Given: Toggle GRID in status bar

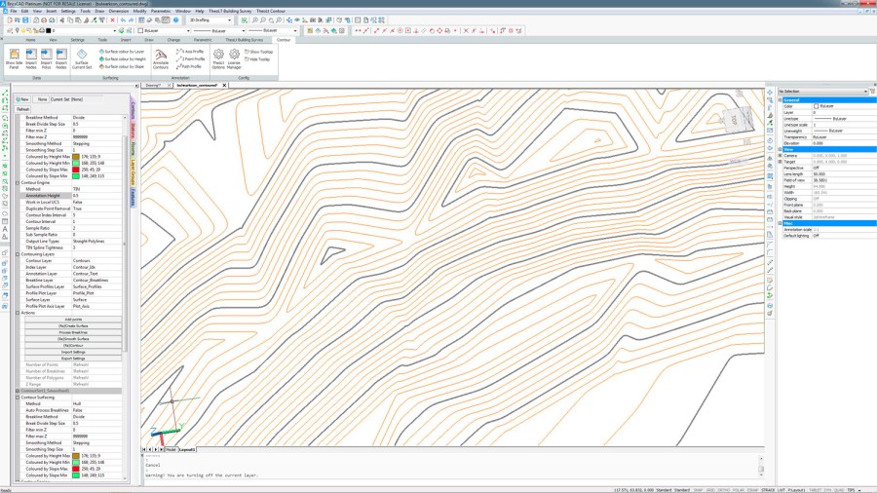Looking at the screenshot, I should (x=710, y=490).
